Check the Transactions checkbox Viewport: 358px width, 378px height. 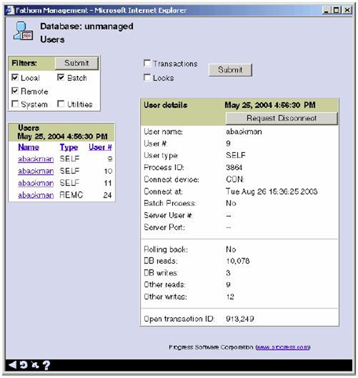point(147,63)
